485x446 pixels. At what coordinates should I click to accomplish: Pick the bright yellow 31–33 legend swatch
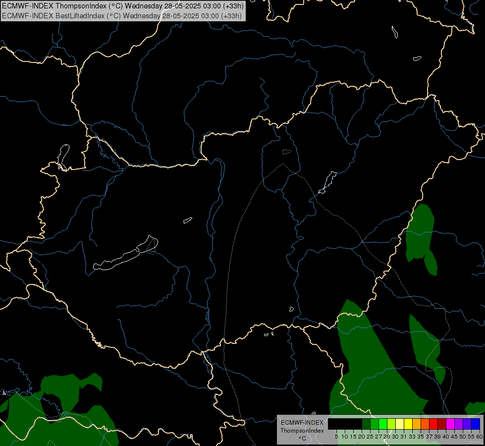[408, 424]
